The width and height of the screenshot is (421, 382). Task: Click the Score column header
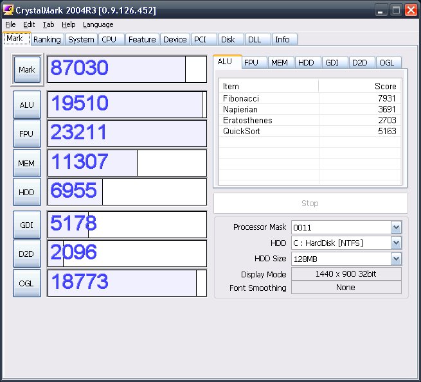[x=360, y=86]
